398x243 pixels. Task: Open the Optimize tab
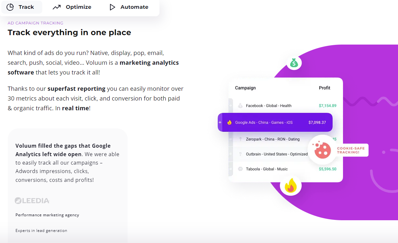click(72, 7)
